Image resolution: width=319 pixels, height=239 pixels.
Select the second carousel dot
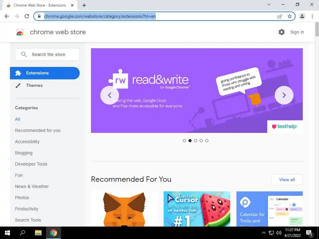point(190,141)
